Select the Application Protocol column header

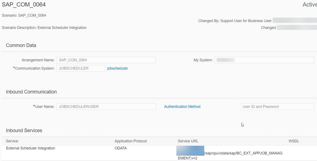point(131,141)
